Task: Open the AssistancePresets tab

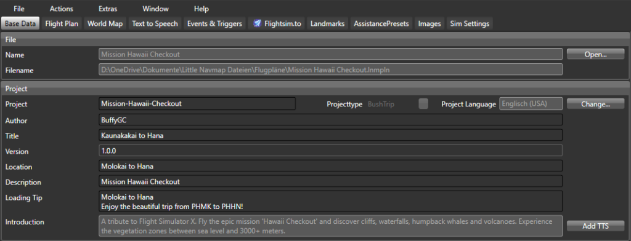Action: (381, 24)
